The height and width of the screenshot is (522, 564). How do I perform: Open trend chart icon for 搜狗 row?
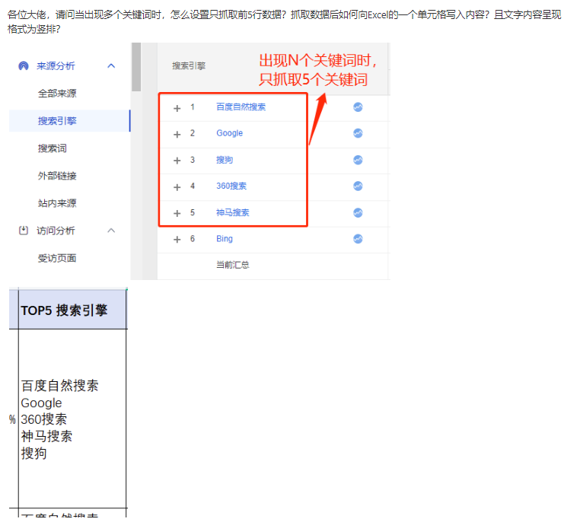coord(358,160)
